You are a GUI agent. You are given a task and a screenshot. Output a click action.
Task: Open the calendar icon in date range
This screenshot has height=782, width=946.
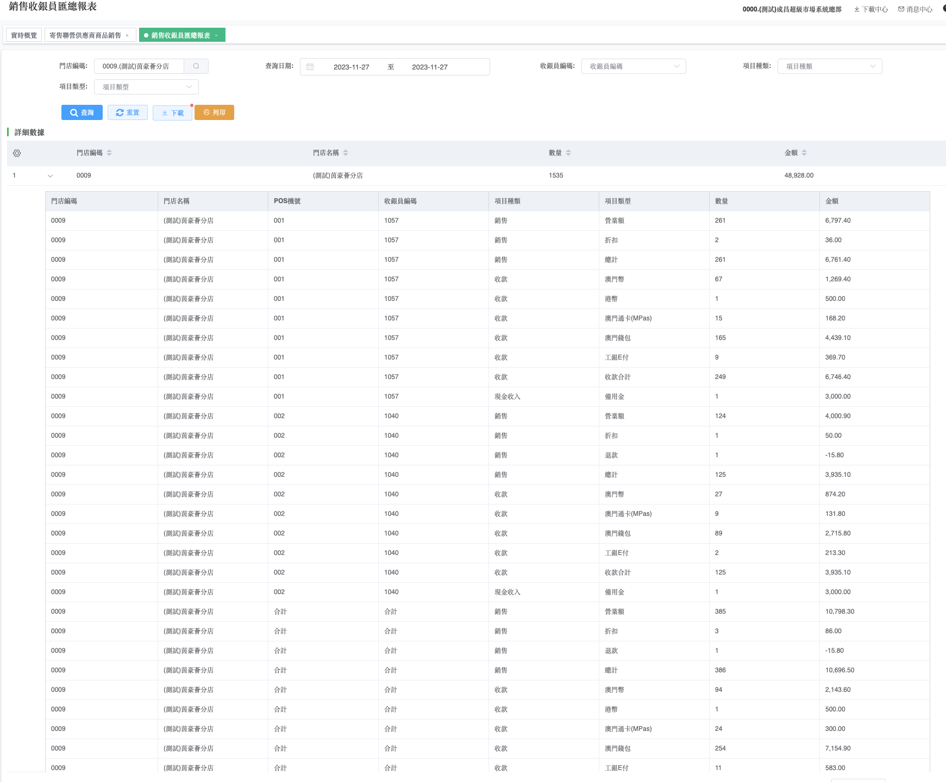click(310, 67)
